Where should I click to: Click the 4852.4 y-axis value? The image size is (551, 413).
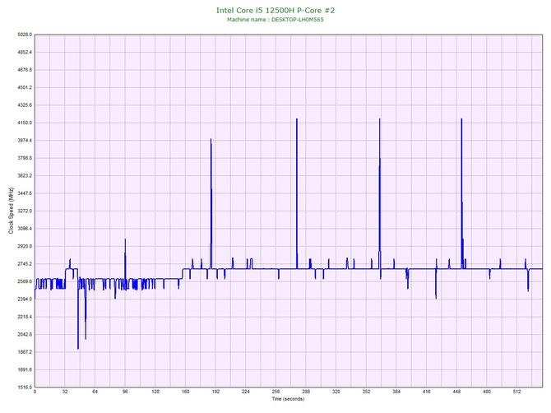(x=25, y=53)
